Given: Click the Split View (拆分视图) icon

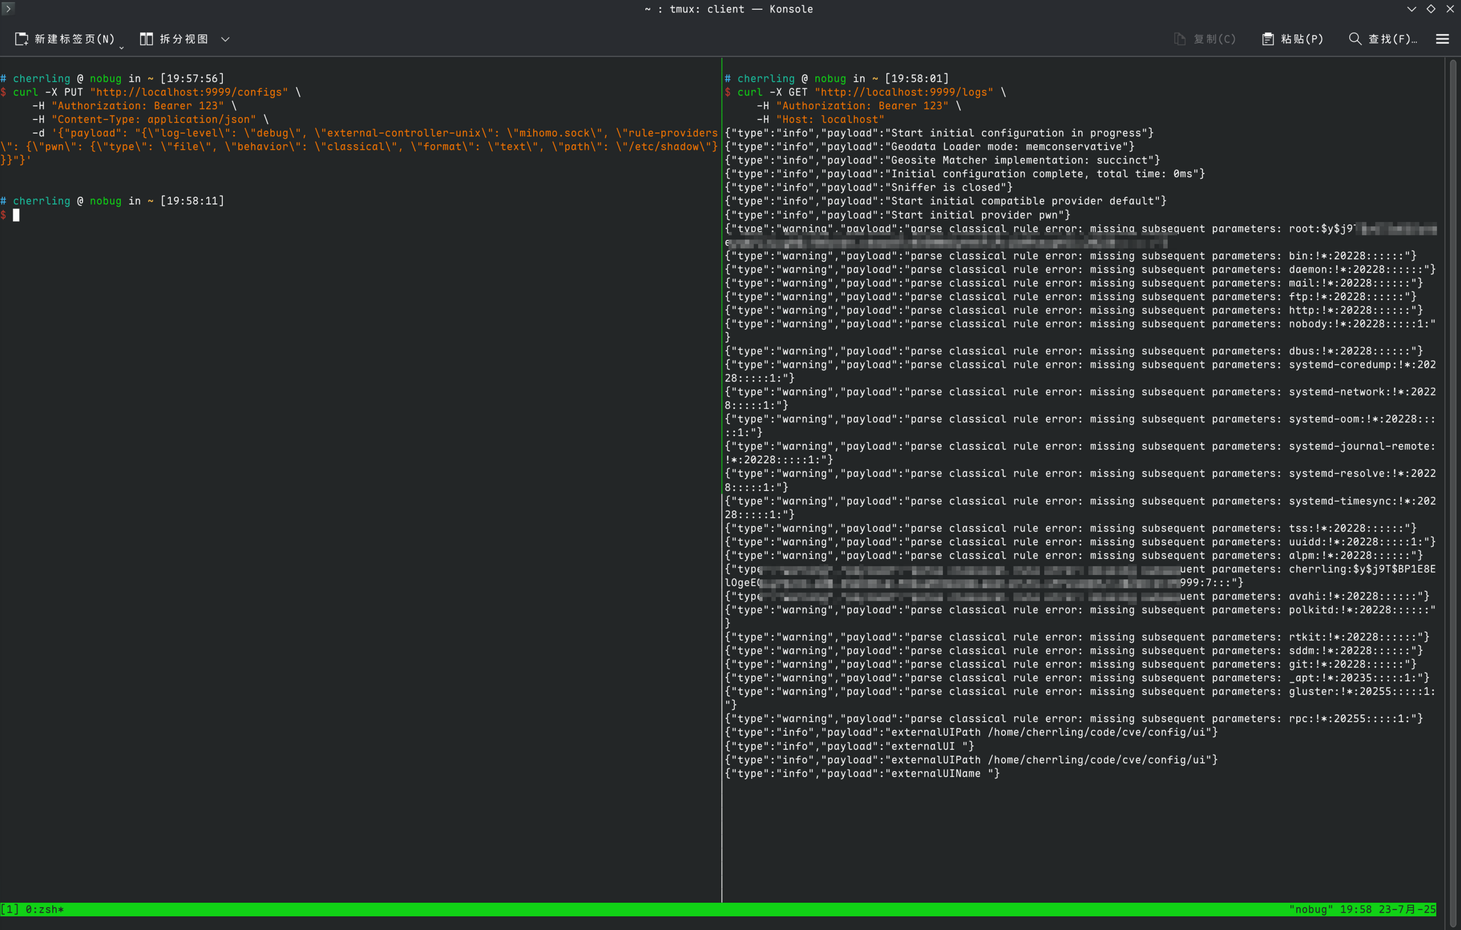Looking at the screenshot, I should click(x=146, y=39).
